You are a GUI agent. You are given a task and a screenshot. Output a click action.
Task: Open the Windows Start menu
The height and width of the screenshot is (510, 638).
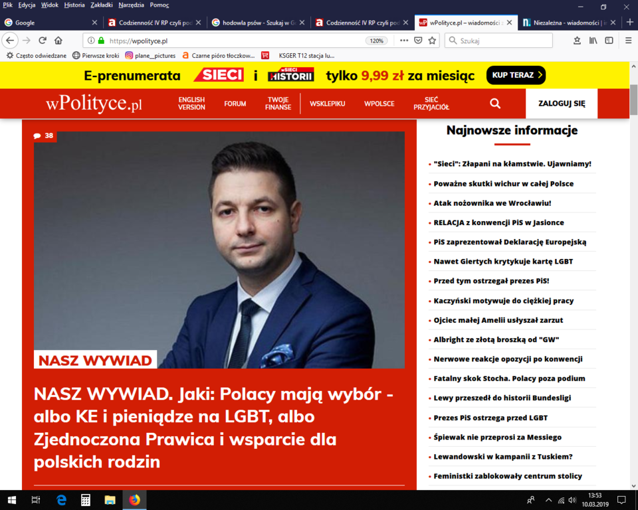coord(11,500)
